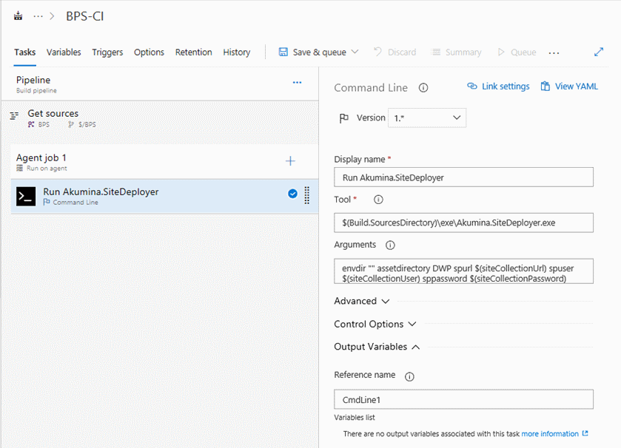Add a task to Agent job 1

coord(290,161)
